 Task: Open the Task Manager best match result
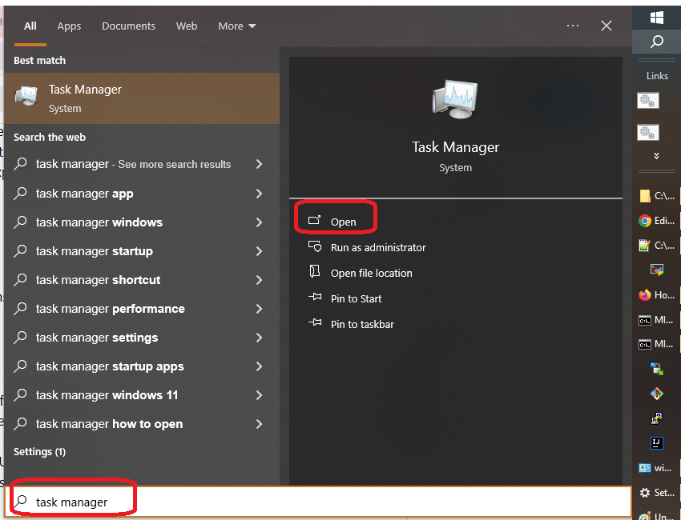click(142, 98)
